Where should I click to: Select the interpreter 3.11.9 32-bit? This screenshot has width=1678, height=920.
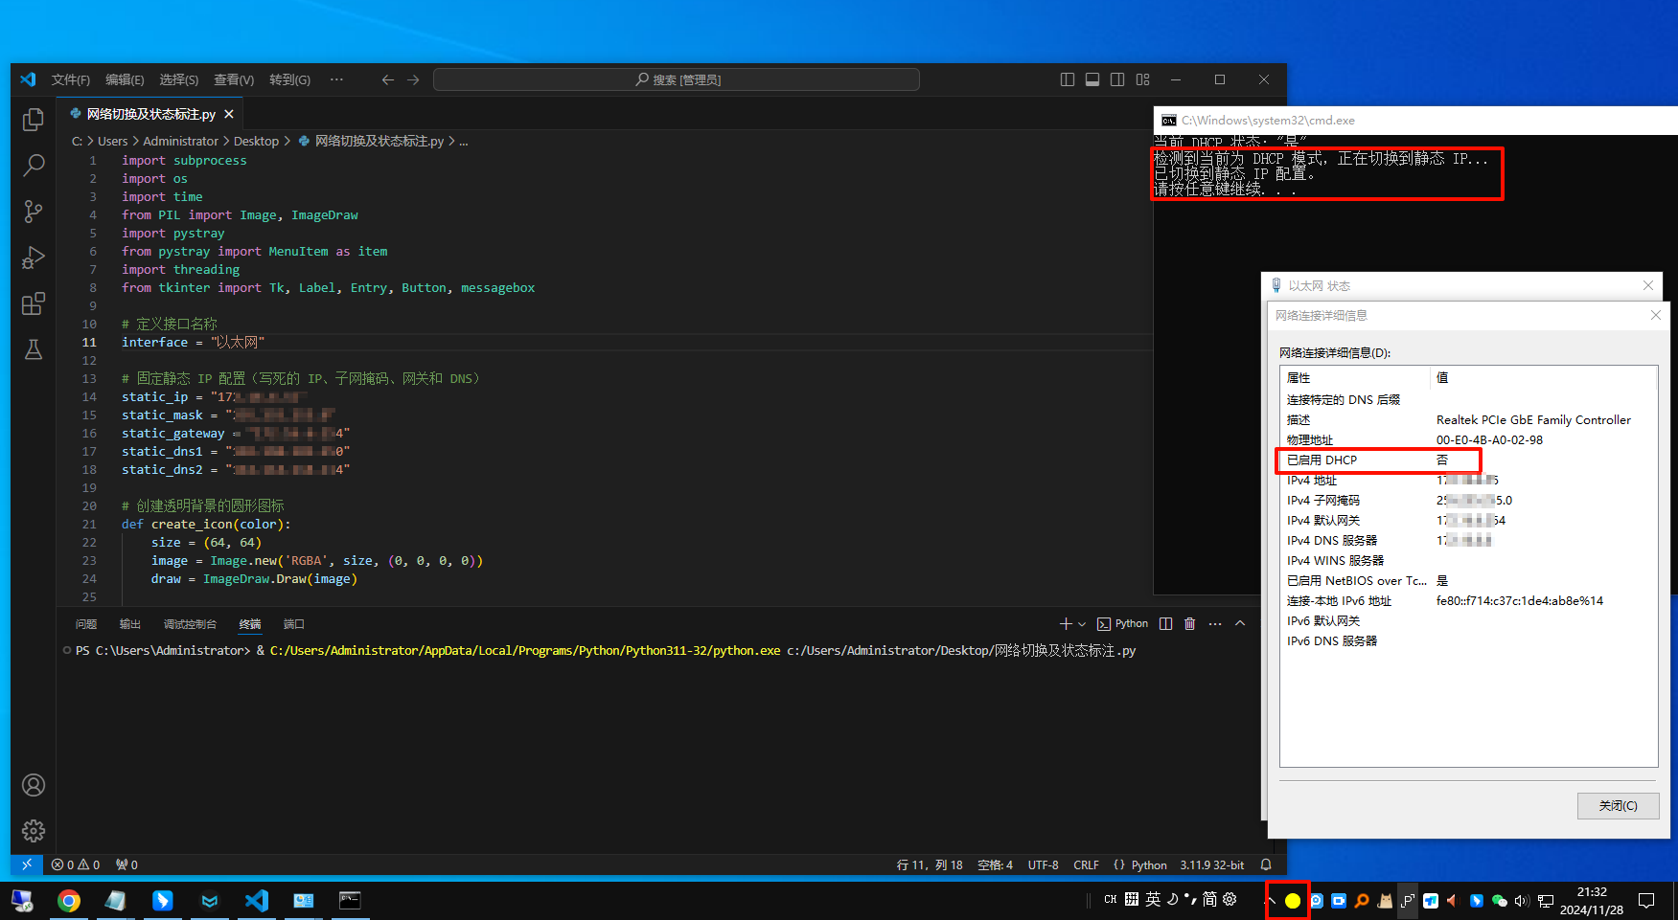click(1211, 864)
